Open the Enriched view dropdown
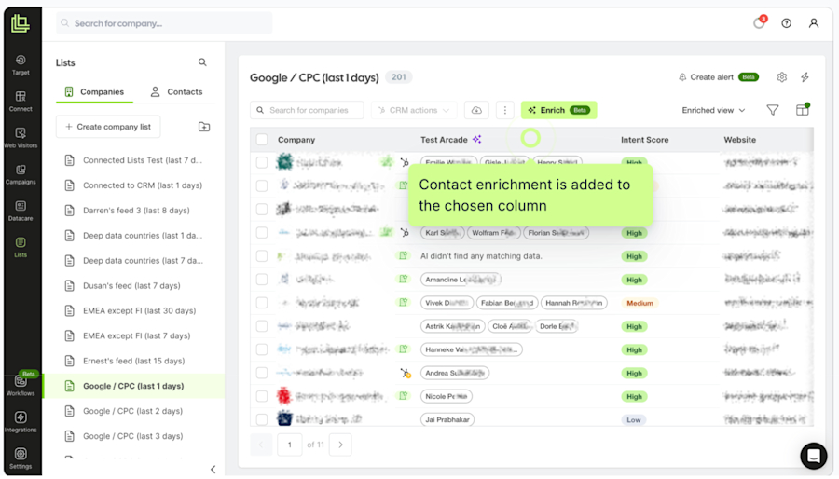Viewport: 839px width, 479px height. (x=713, y=110)
